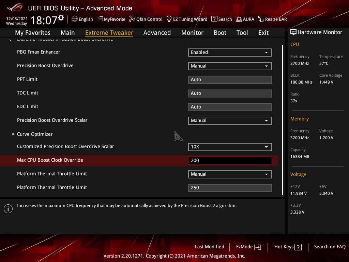Open the BIOS Search tool
The height and width of the screenshot is (262, 349).
[x=222, y=19]
